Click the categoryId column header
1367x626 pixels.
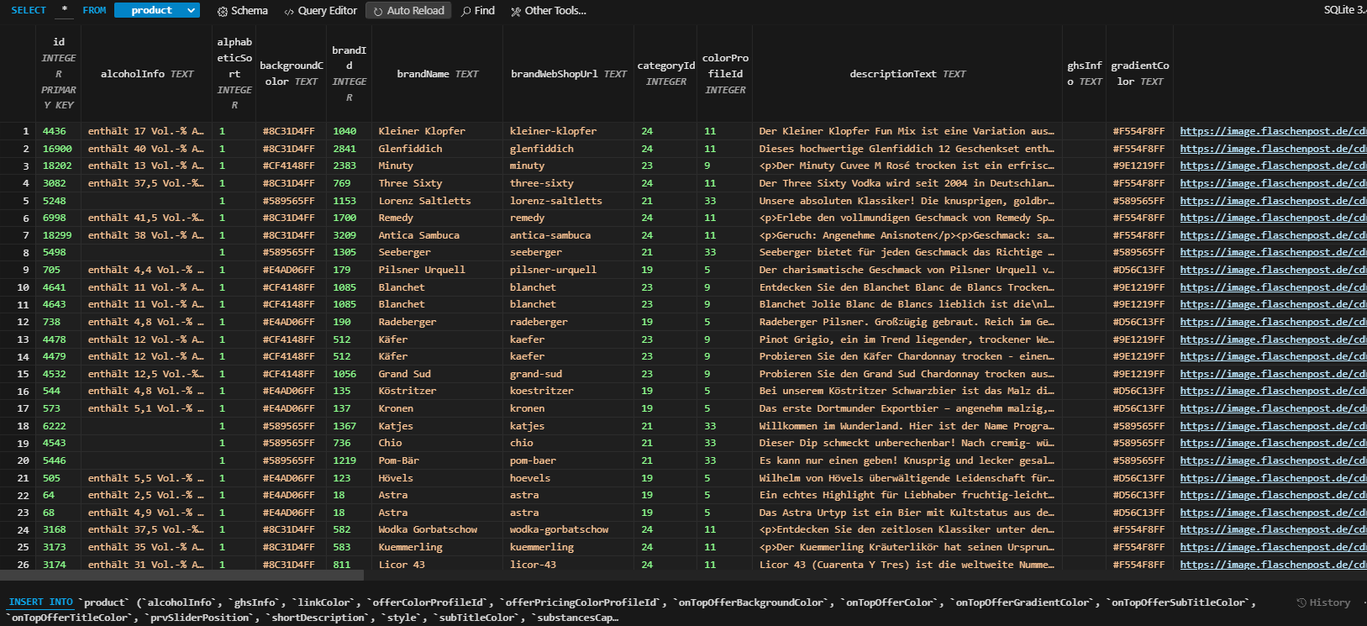tap(665, 73)
